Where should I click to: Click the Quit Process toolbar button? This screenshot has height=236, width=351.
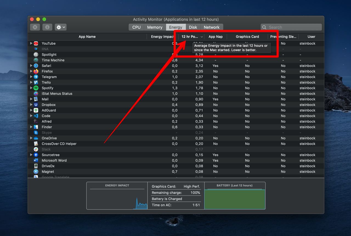tap(35, 27)
